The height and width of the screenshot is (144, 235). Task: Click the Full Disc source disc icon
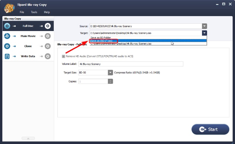coord(7,26)
